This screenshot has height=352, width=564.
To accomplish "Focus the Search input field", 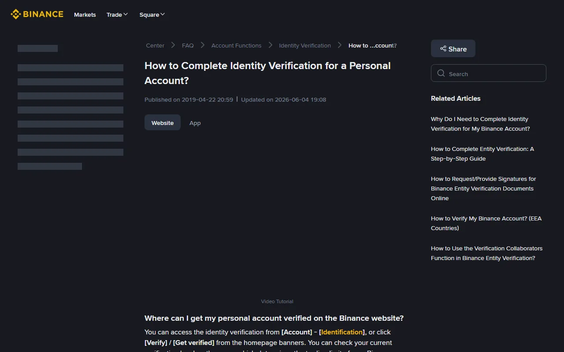I will point(489,73).
